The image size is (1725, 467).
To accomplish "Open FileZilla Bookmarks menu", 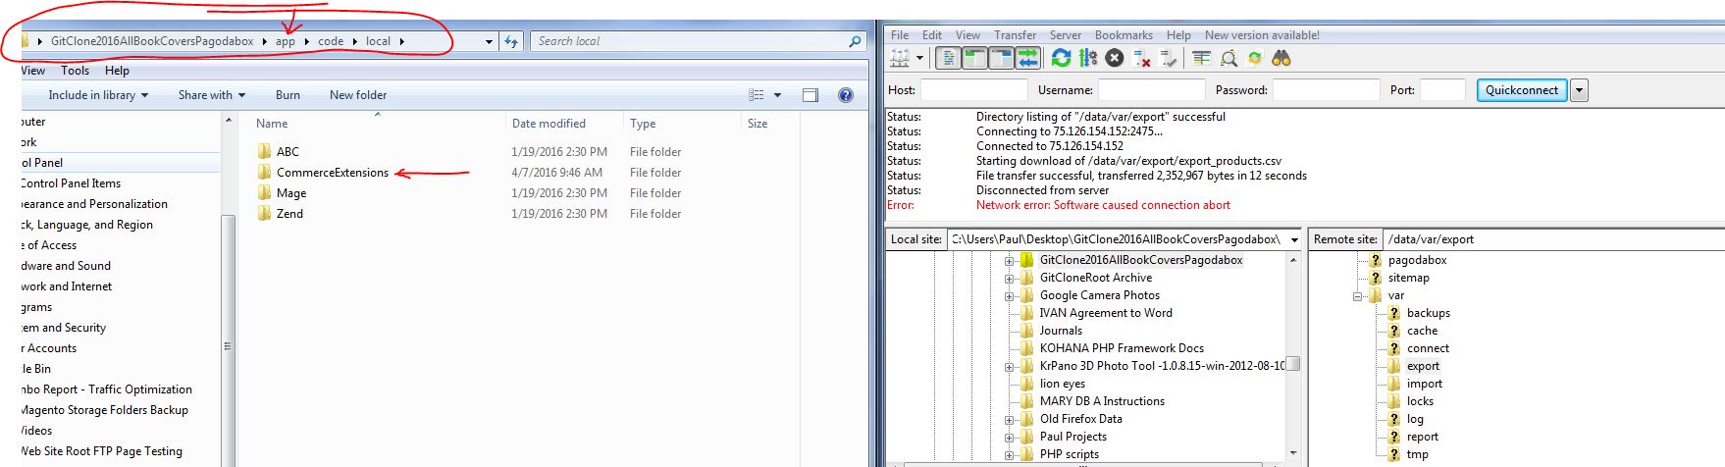I will coord(1124,35).
